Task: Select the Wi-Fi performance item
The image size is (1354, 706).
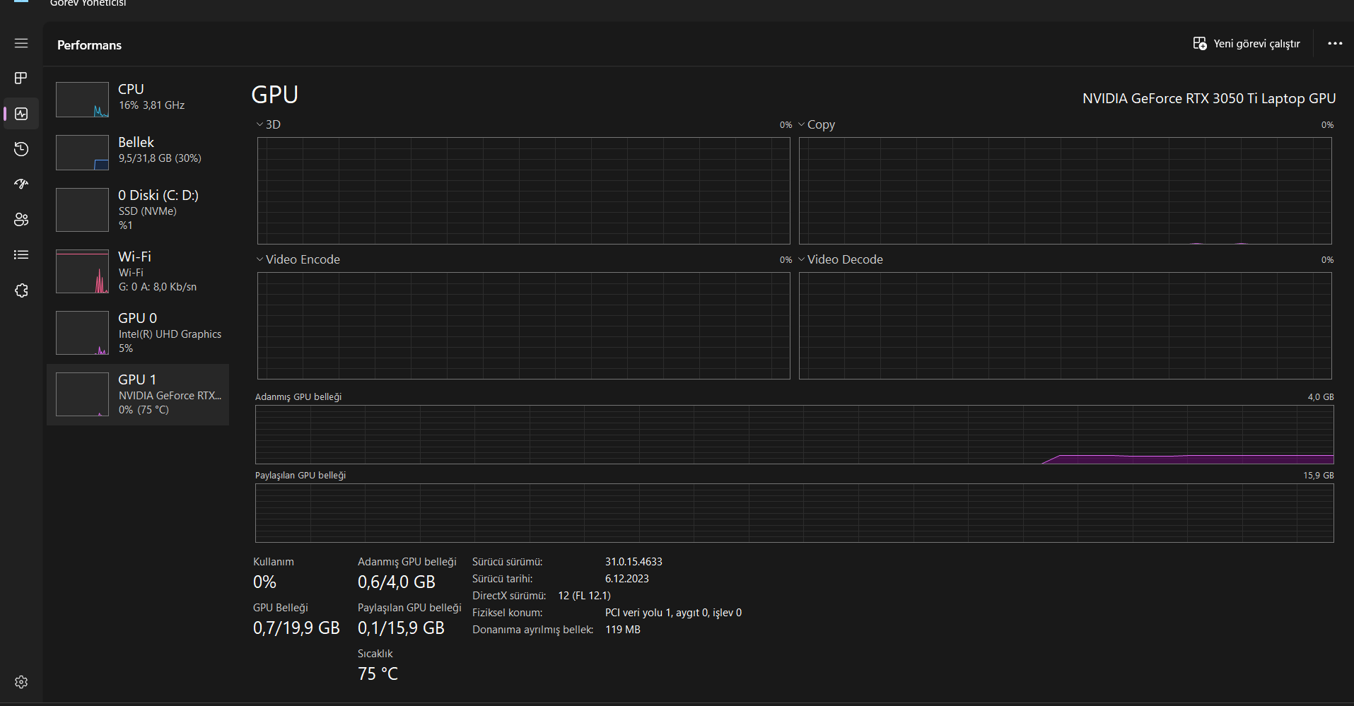Action: pos(138,271)
